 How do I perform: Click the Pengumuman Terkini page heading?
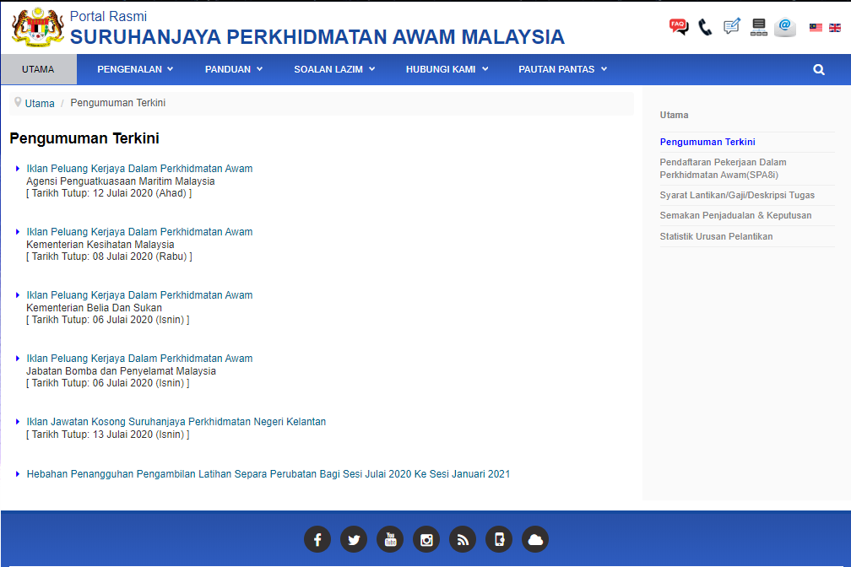click(x=84, y=138)
